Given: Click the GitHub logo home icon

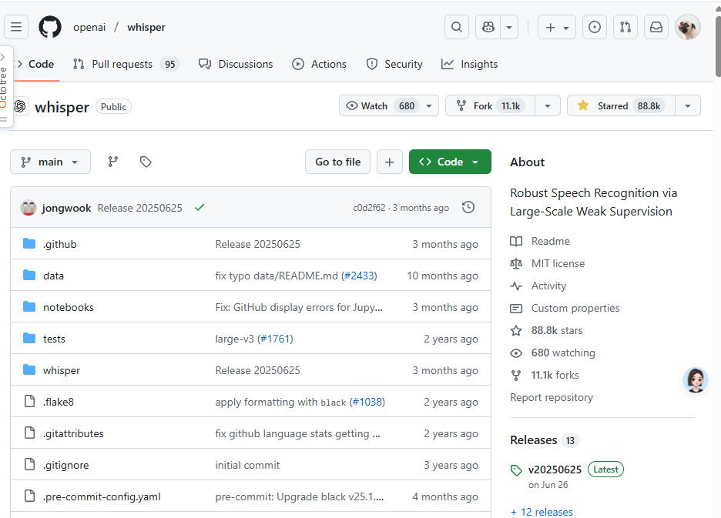Looking at the screenshot, I should pyautogui.click(x=50, y=27).
